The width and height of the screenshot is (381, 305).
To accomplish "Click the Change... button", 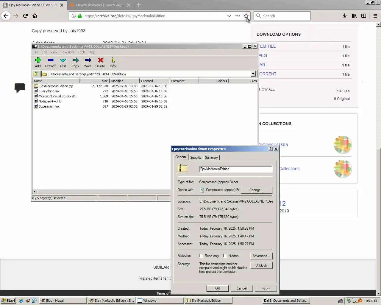I will click(x=256, y=190).
